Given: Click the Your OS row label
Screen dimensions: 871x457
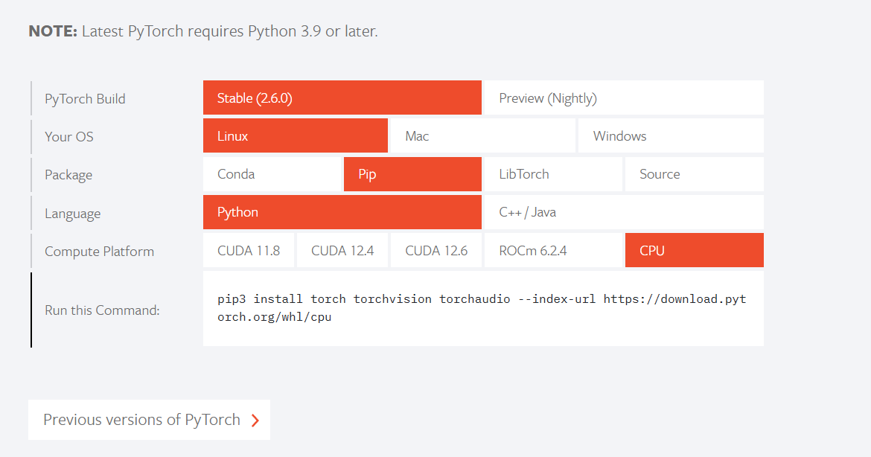Looking at the screenshot, I should (x=69, y=137).
